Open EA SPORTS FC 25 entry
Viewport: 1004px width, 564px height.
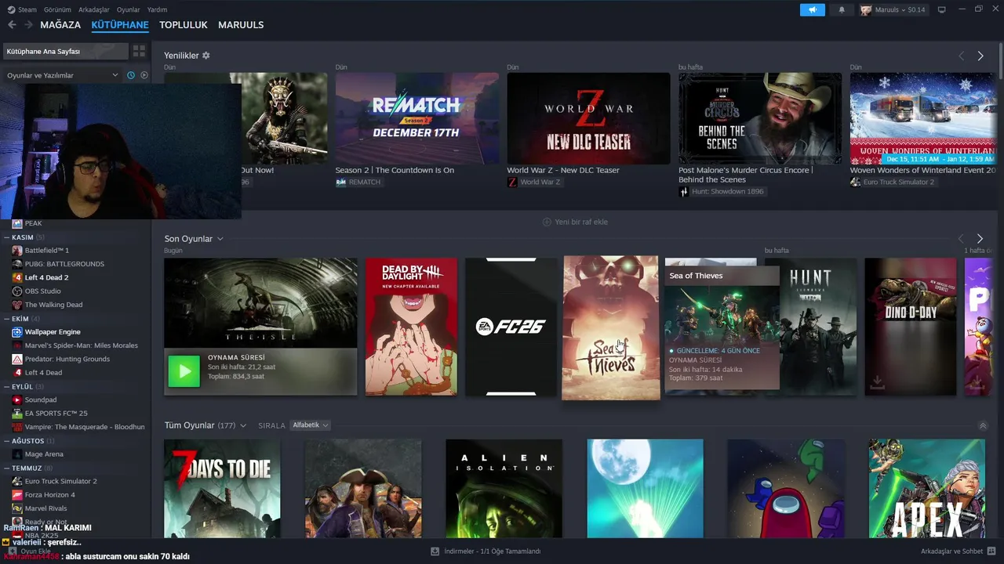point(56,413)
